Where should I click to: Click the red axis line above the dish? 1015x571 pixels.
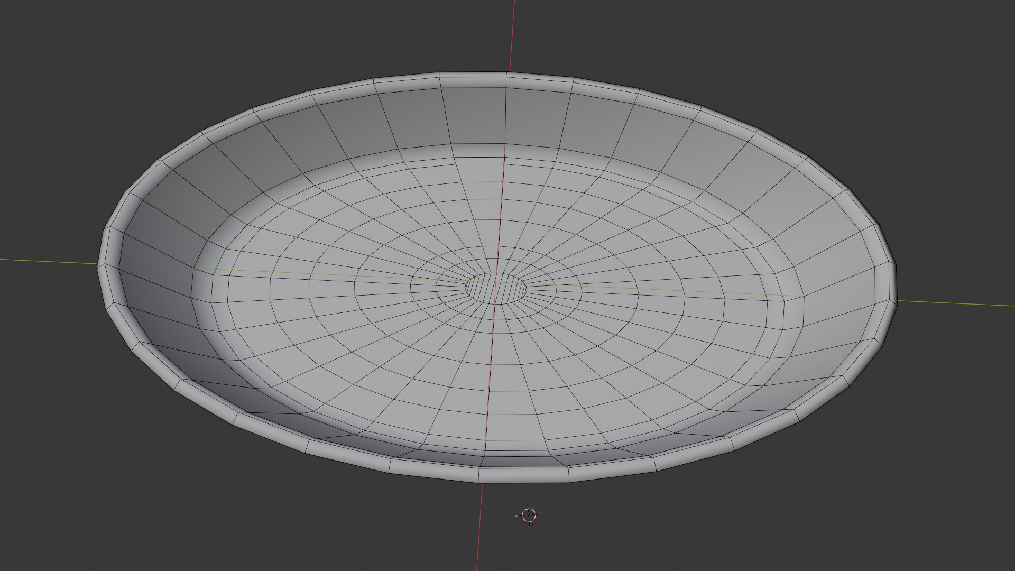click(x=512, y=35)
